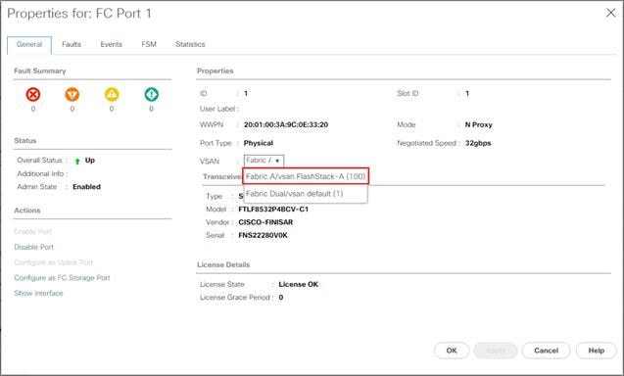
Task: Click the Actions section heading
Action: tap(27, 211)
